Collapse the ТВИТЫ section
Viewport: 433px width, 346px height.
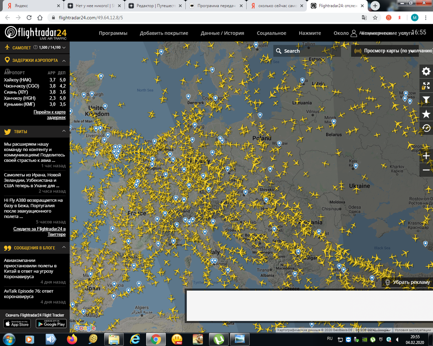(64, 131)
